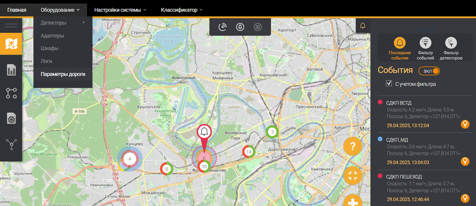
Task: Open the branching tree sidebar icon
Action: [x=11, y=144]
